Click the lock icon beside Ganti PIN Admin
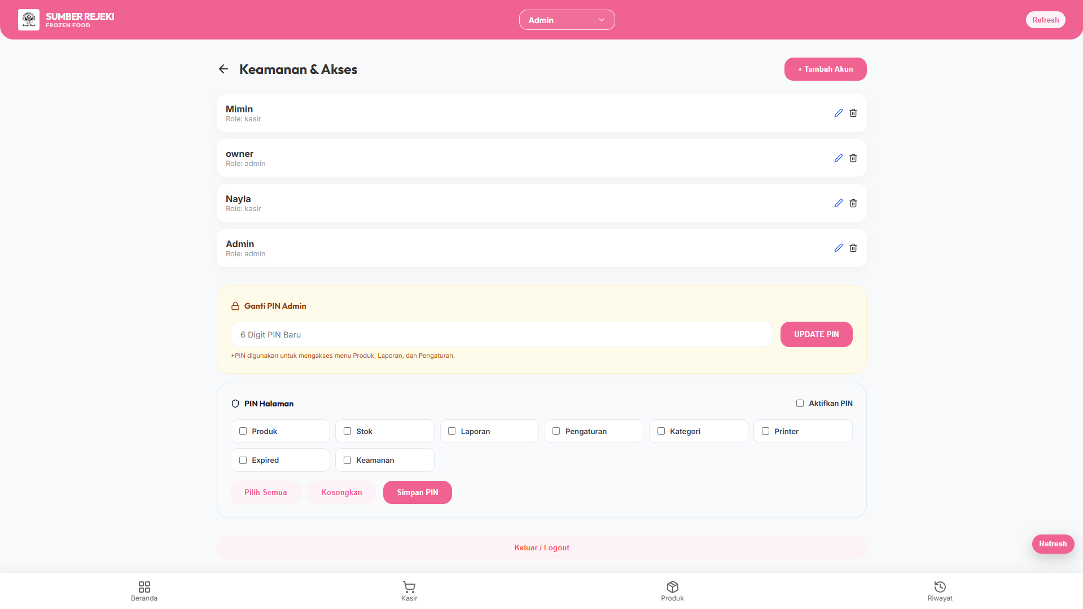Viewport: 1083px width, 609px height. point(235,306)
